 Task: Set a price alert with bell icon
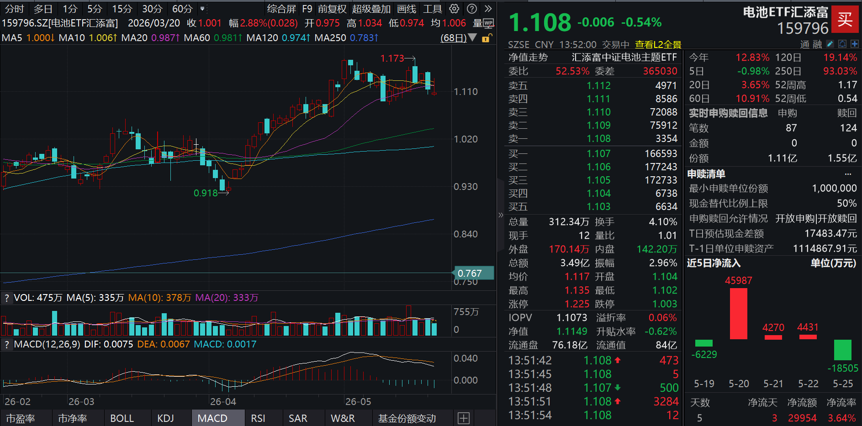pos(842,44)
